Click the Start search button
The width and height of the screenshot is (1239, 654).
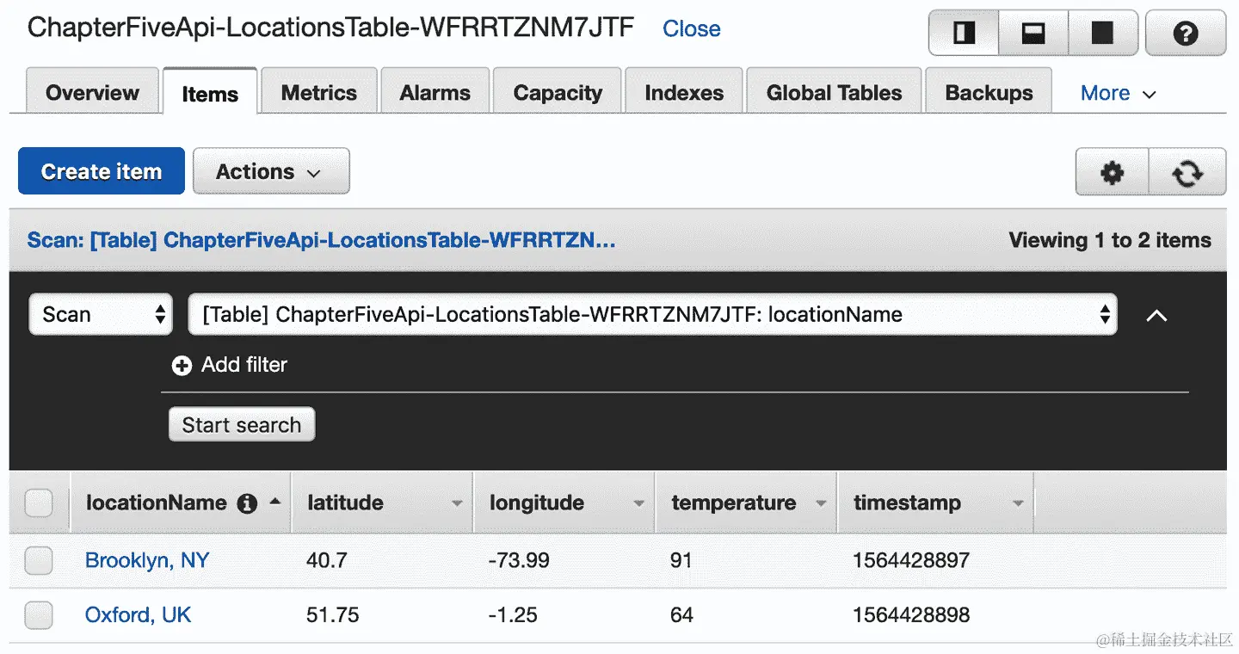pyautogui.click(x=242, y=425)
